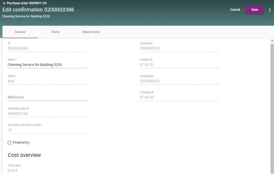Save the confirmation with Save button
The width and height of the screenshot is (274, 174).
coord(254,10)
